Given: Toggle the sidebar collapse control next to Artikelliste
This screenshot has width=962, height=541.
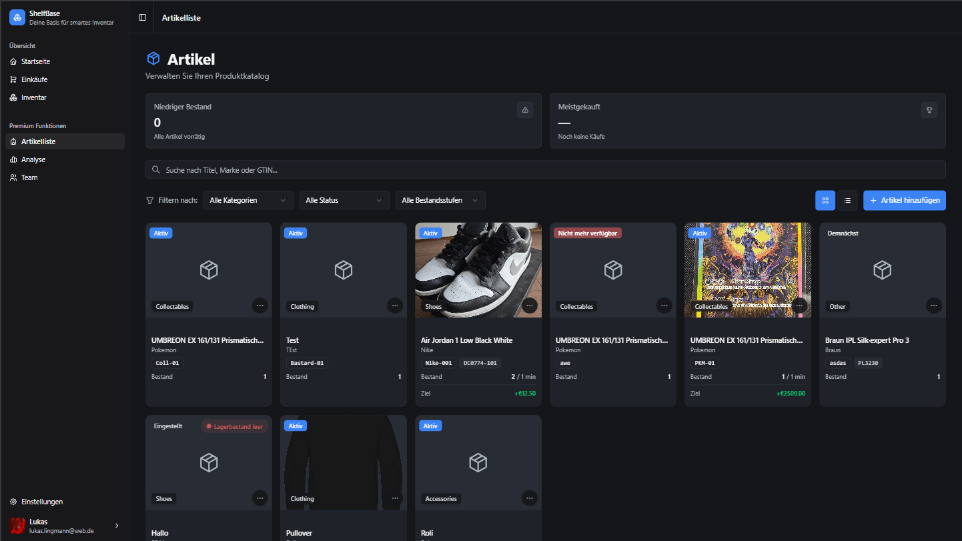Looking at the screenshot, I should tap(142, 17).
